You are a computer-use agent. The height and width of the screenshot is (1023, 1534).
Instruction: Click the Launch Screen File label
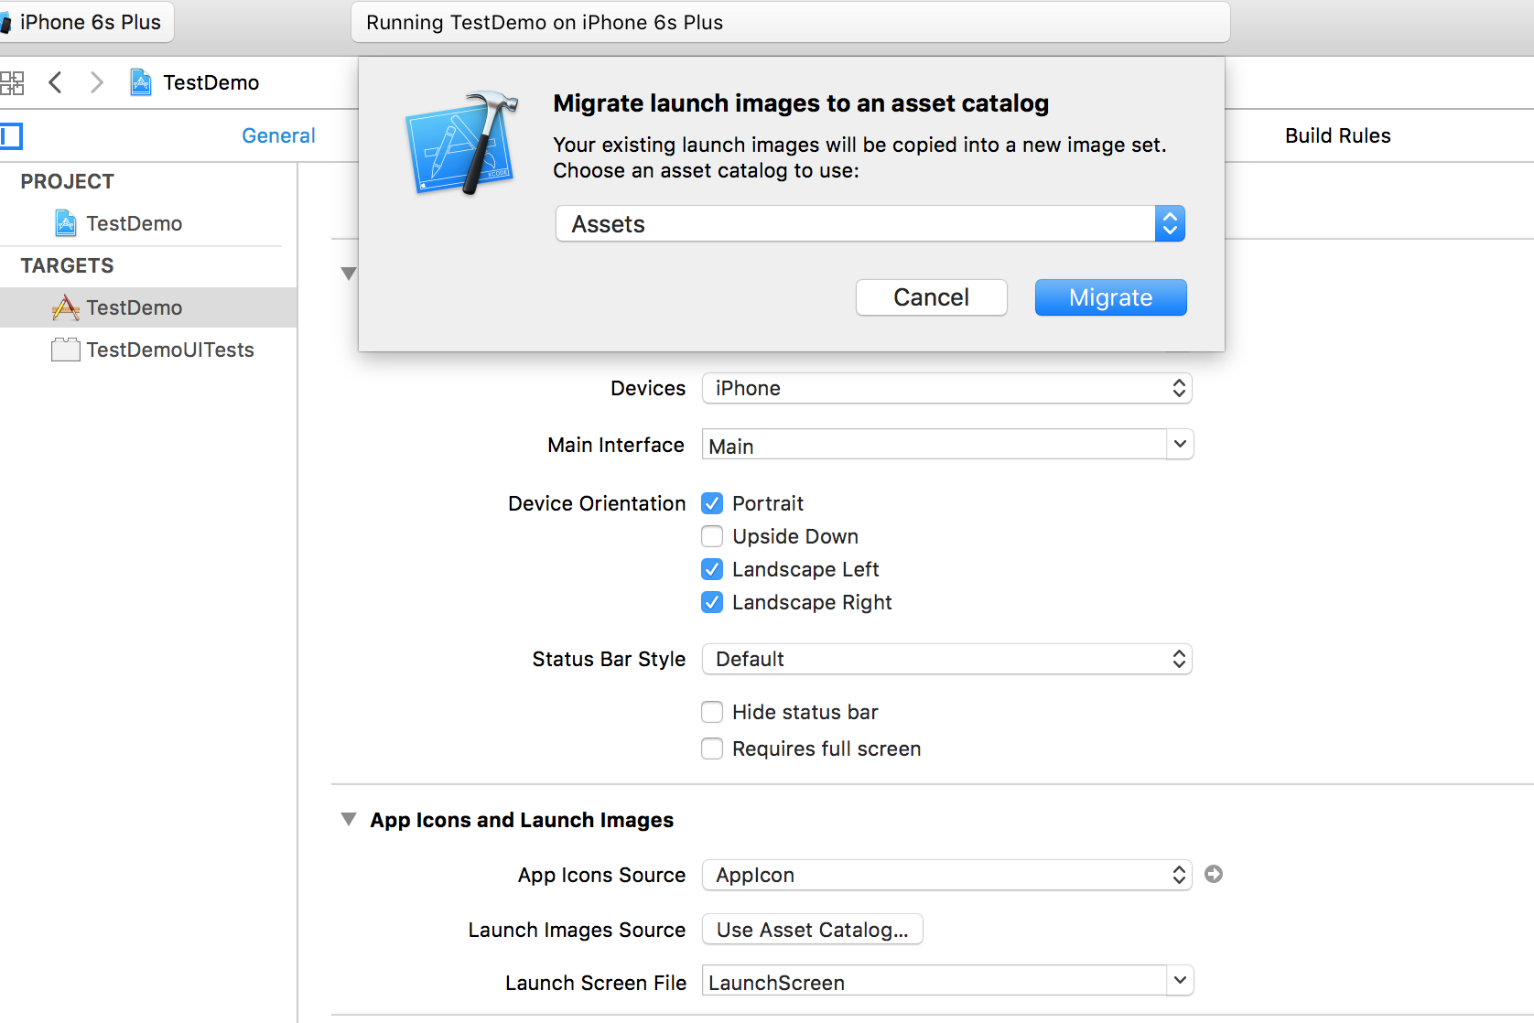tap(596, 983)
